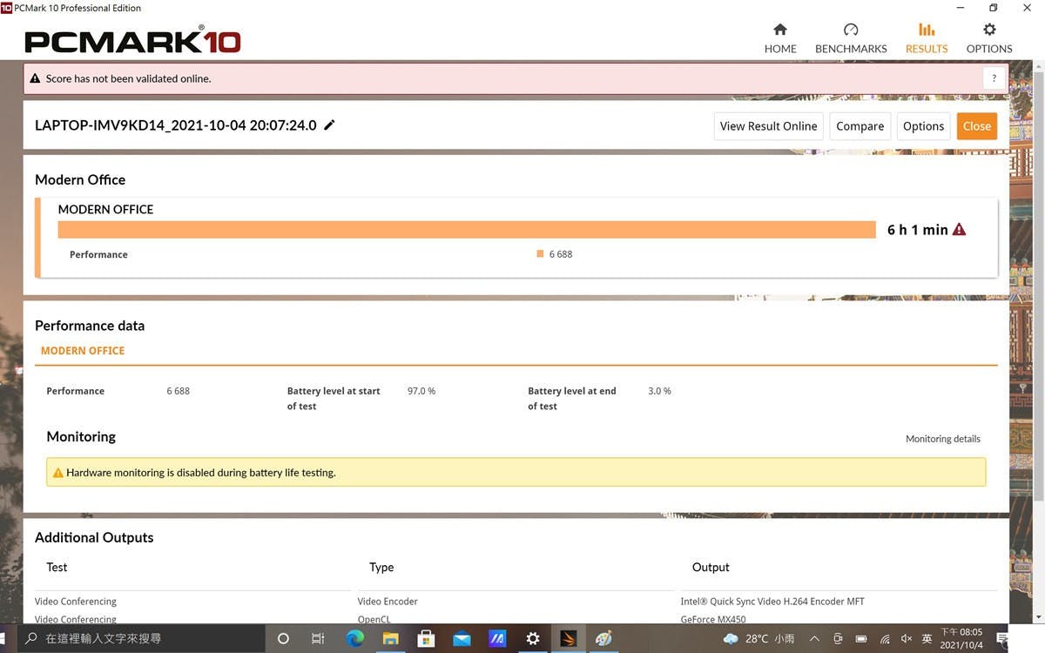This screenshot has width=1045, height=653.
Task: Close the result with orange Close button
Action: click(976, 126)
